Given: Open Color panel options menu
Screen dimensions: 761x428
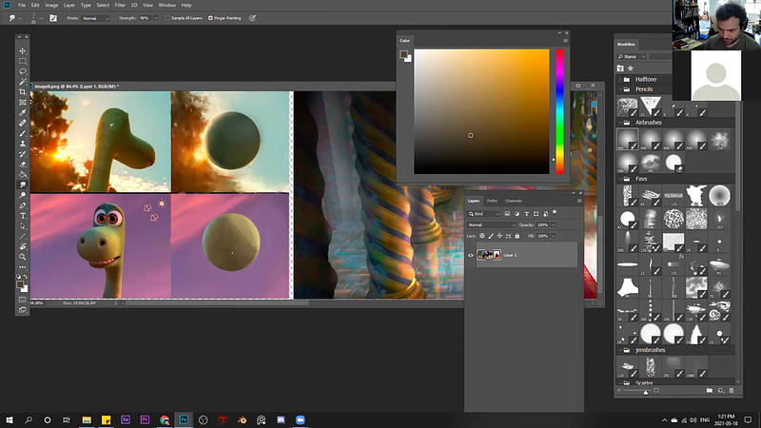Looking at the screenshot, I should tap(565, 41).
